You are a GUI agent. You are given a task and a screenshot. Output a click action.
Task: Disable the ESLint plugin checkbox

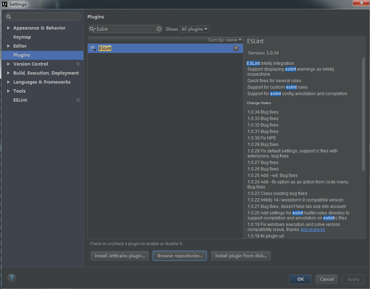(236, 48)
